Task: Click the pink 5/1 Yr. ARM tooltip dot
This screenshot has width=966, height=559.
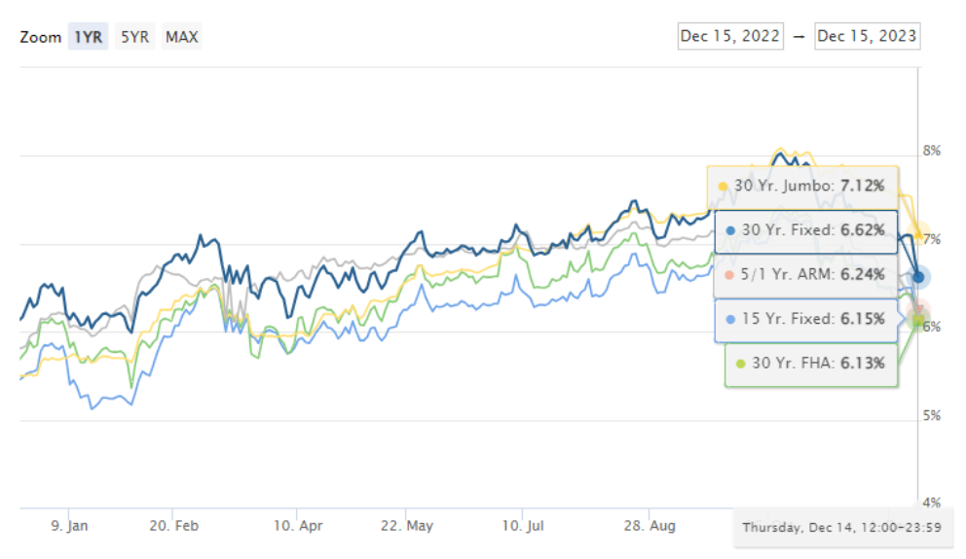Action: [729, 275]
